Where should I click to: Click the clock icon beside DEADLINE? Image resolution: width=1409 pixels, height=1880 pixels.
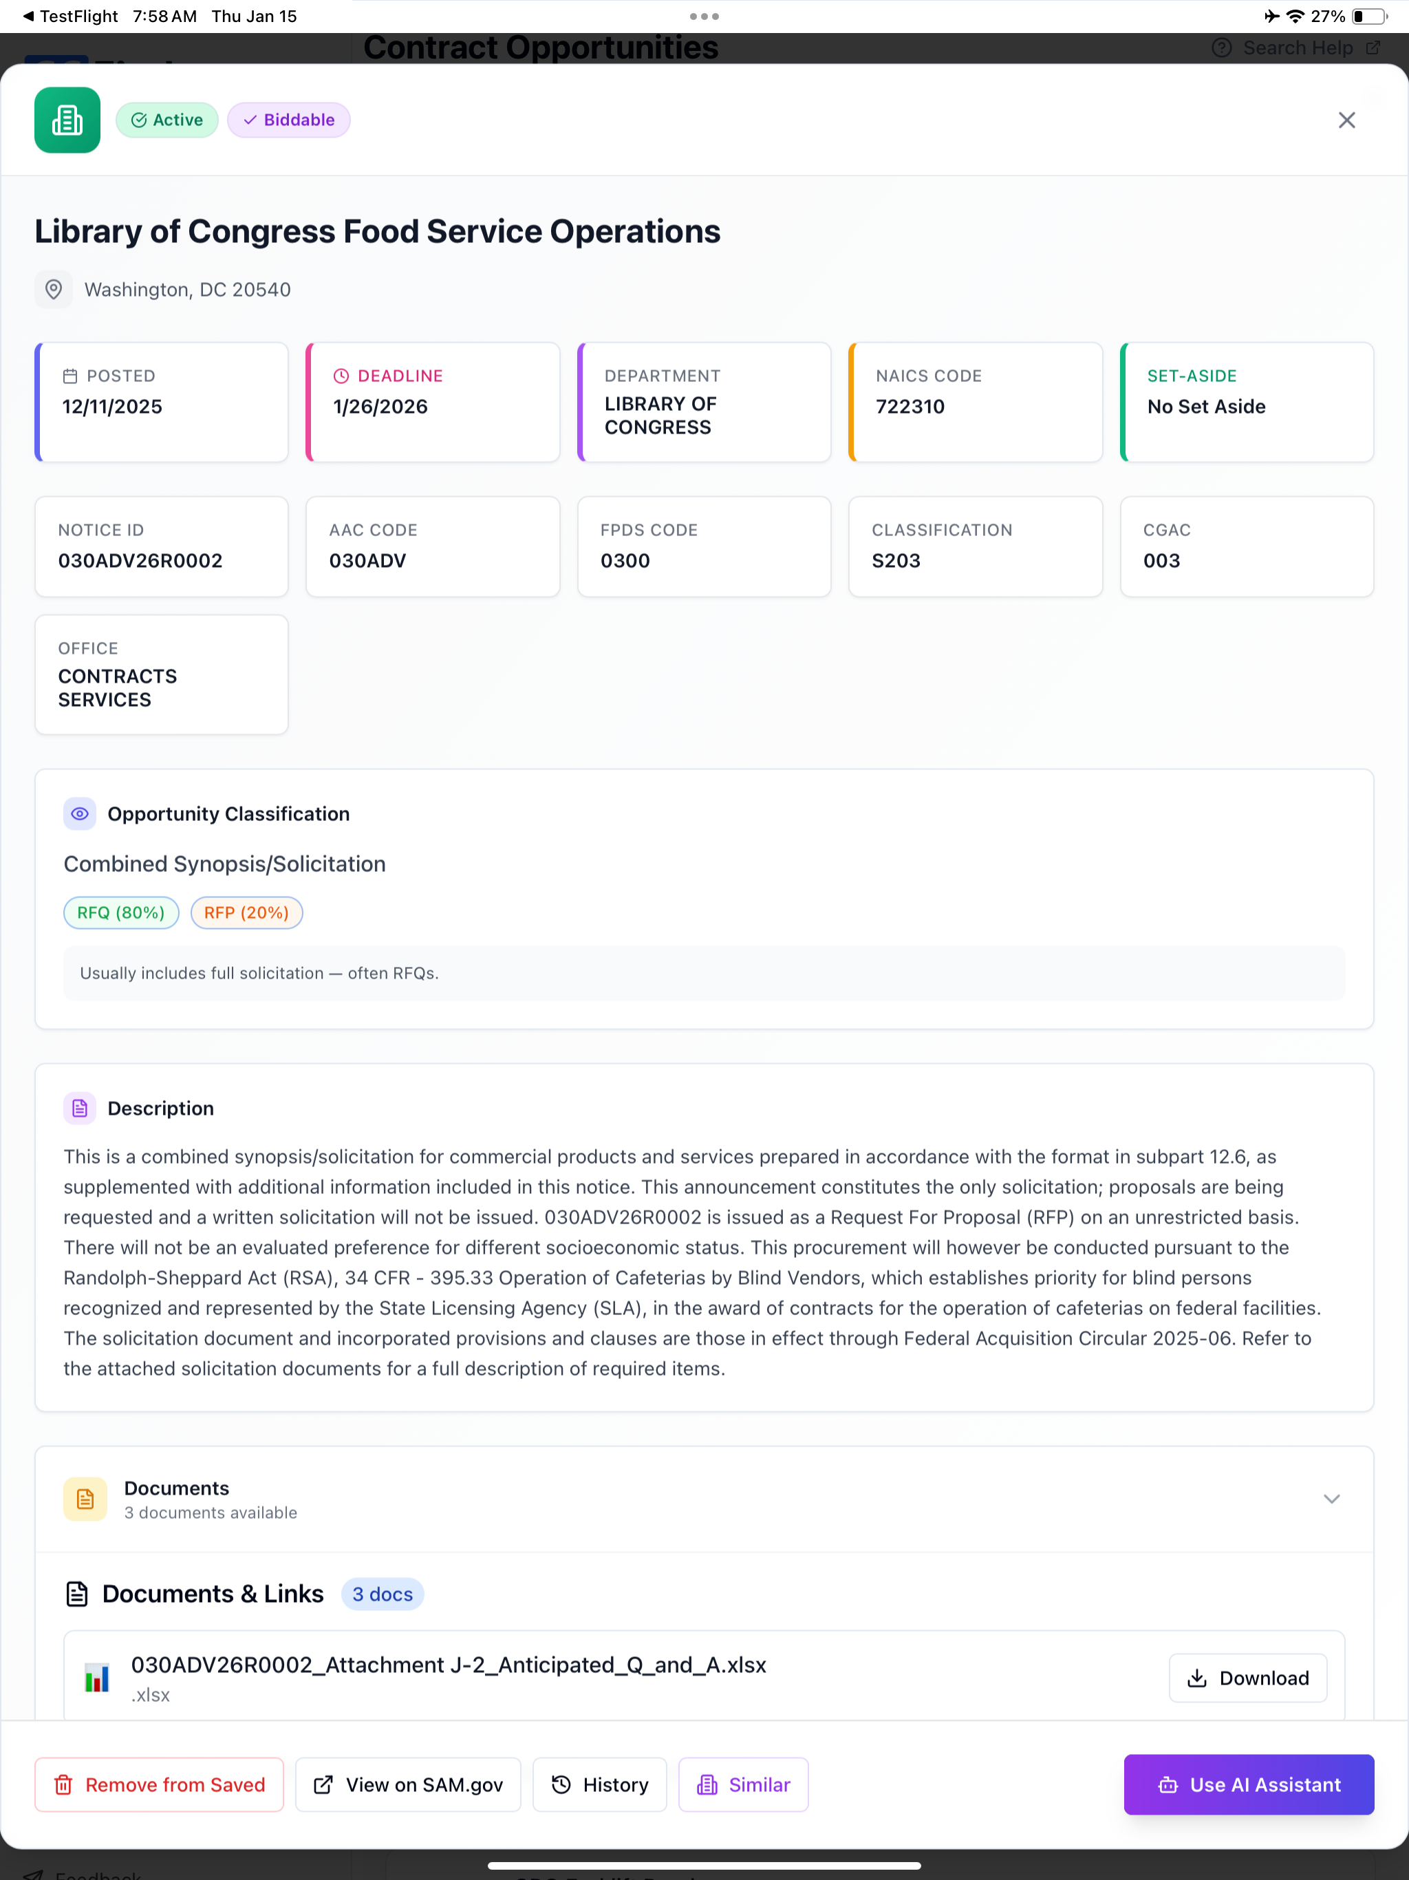pos(341,376)
